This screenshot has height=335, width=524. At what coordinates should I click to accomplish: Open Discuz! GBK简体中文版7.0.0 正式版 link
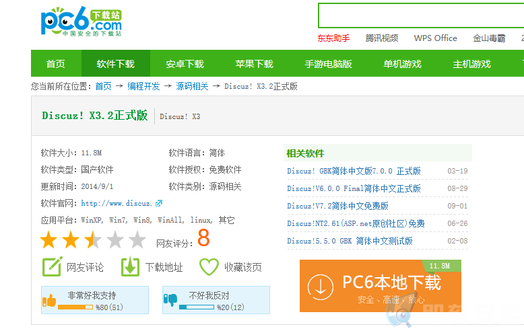point(354,171)
